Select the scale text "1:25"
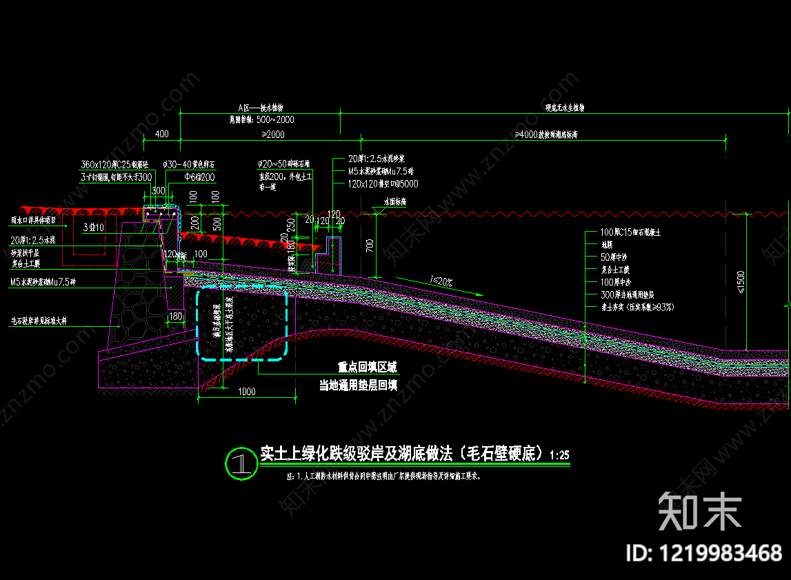The height and width of the screenshot is (580, 791). (559, 455)
